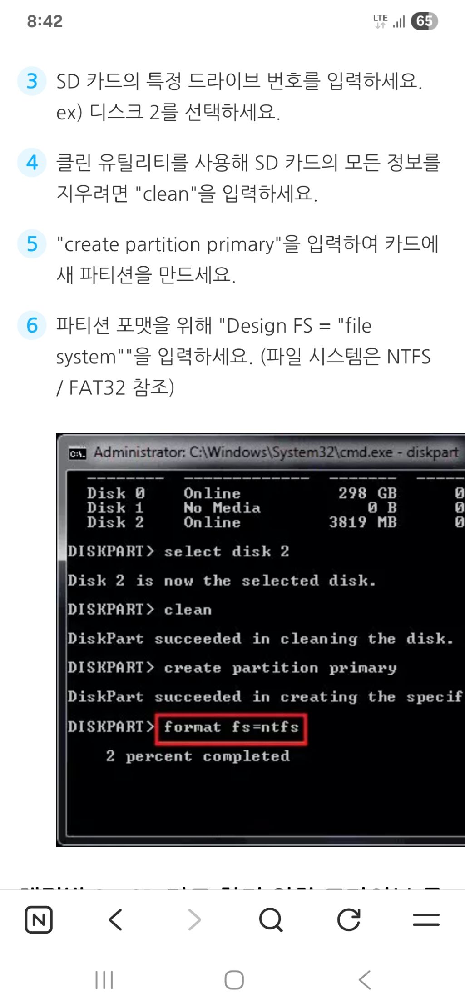Tap step number 4 circle

tap(32, 162)
